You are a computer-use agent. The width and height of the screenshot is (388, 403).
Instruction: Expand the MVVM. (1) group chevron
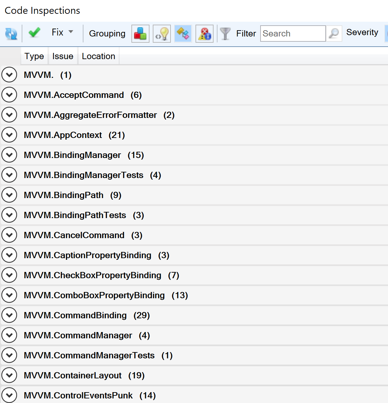click(x=9, y=75)
